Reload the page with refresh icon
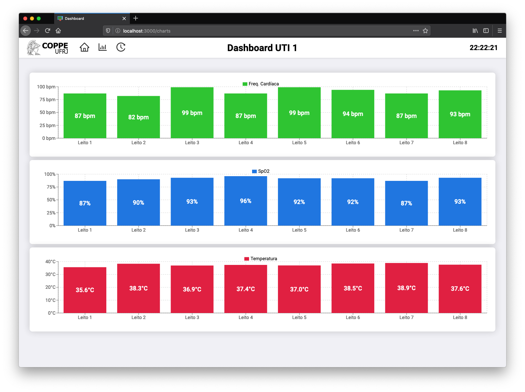525x392 pixels. [x=47, y=31]
